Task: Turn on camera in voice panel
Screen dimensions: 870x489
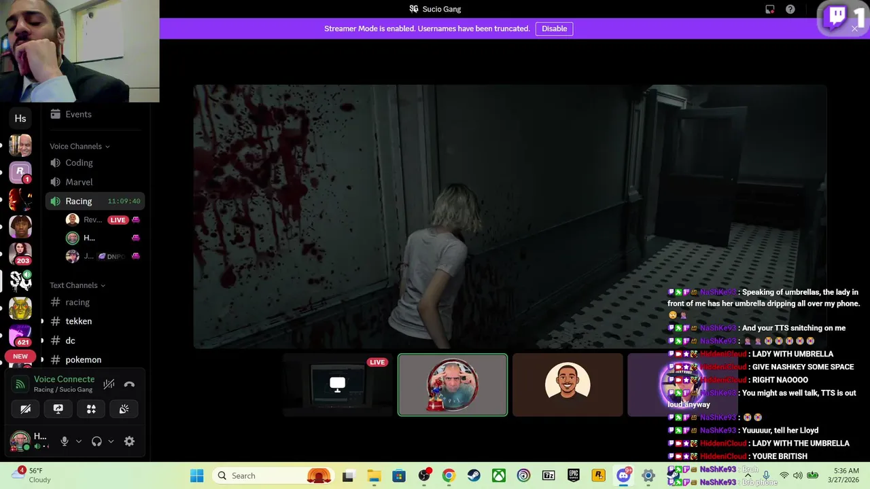Action: 25,409
